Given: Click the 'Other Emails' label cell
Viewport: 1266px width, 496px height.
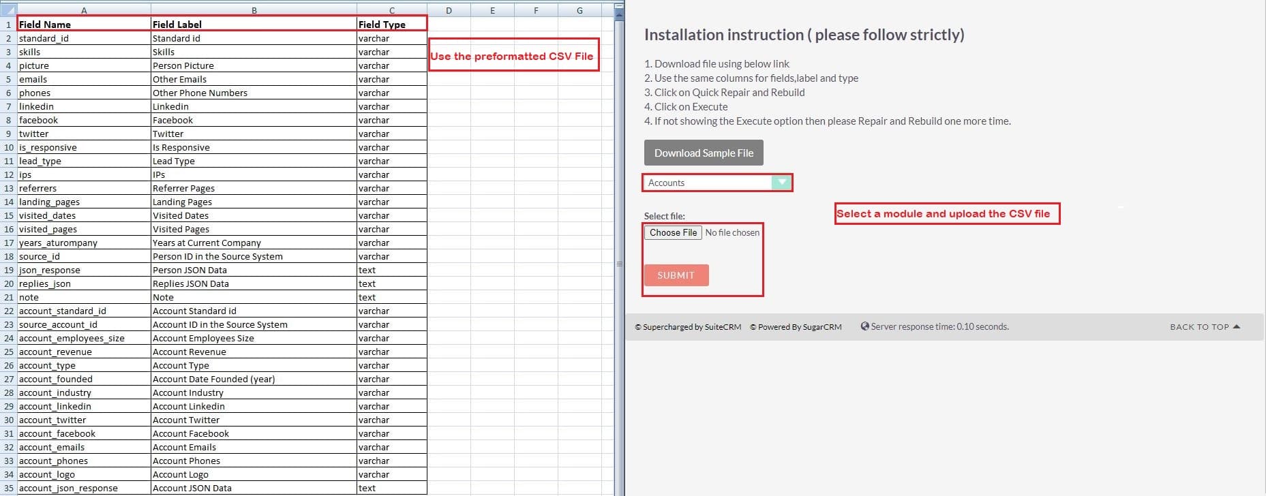Looking at the screenshot, I should pyautogui.click(x=254, y=79).
